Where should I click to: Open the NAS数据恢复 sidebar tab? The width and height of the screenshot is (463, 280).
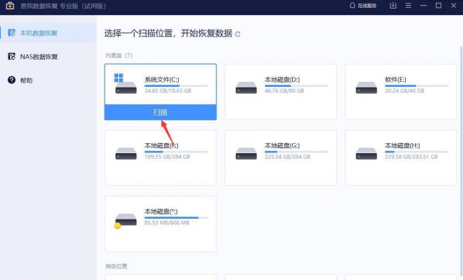pos(48,56)
